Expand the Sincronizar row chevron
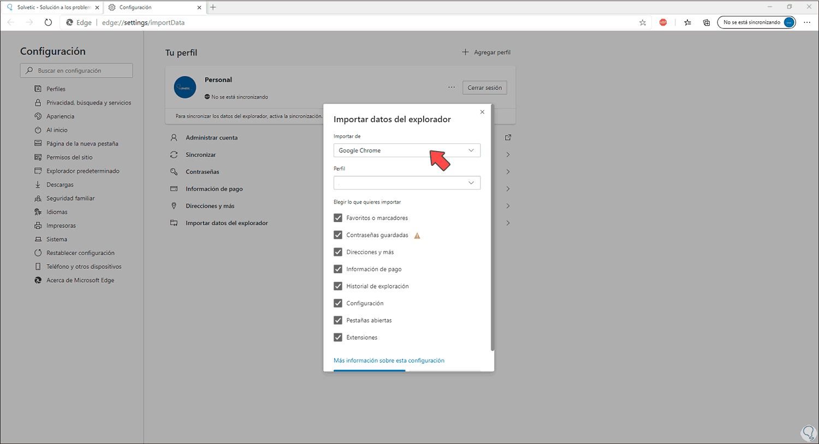Screen dimensions: 819x444 (508, 155)
